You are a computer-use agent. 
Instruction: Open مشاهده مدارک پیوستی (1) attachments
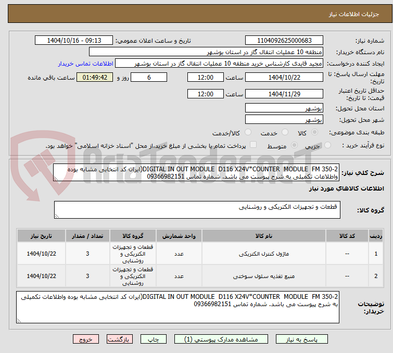pos(221,339)
